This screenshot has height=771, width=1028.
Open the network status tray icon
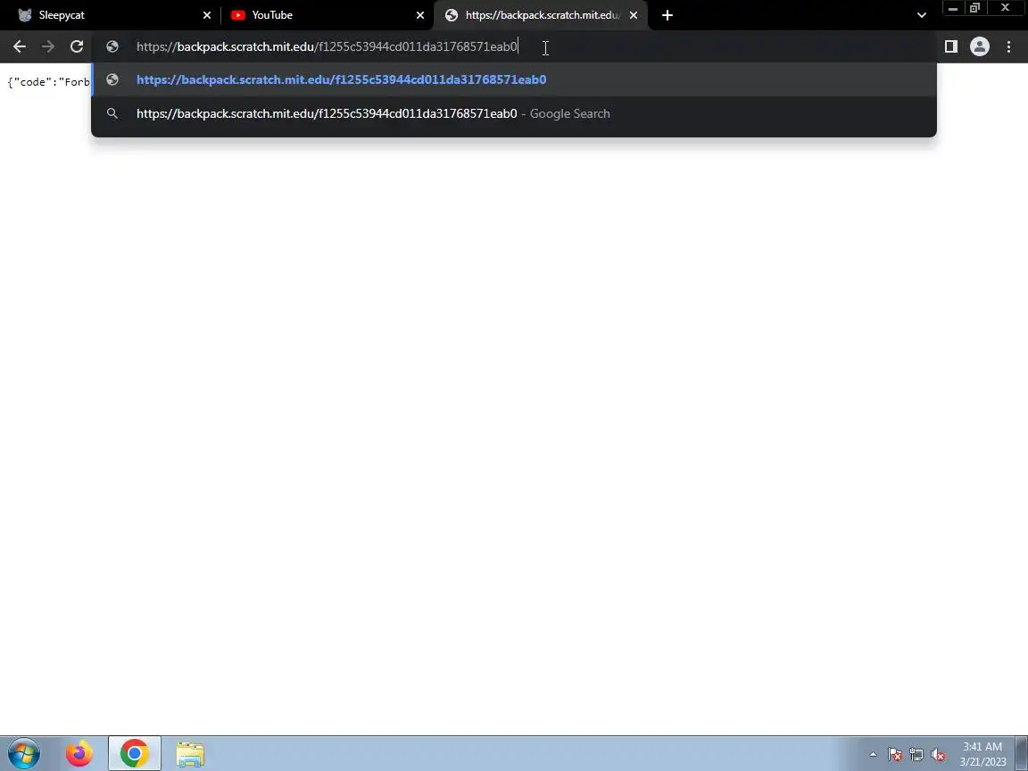[916, 755]
